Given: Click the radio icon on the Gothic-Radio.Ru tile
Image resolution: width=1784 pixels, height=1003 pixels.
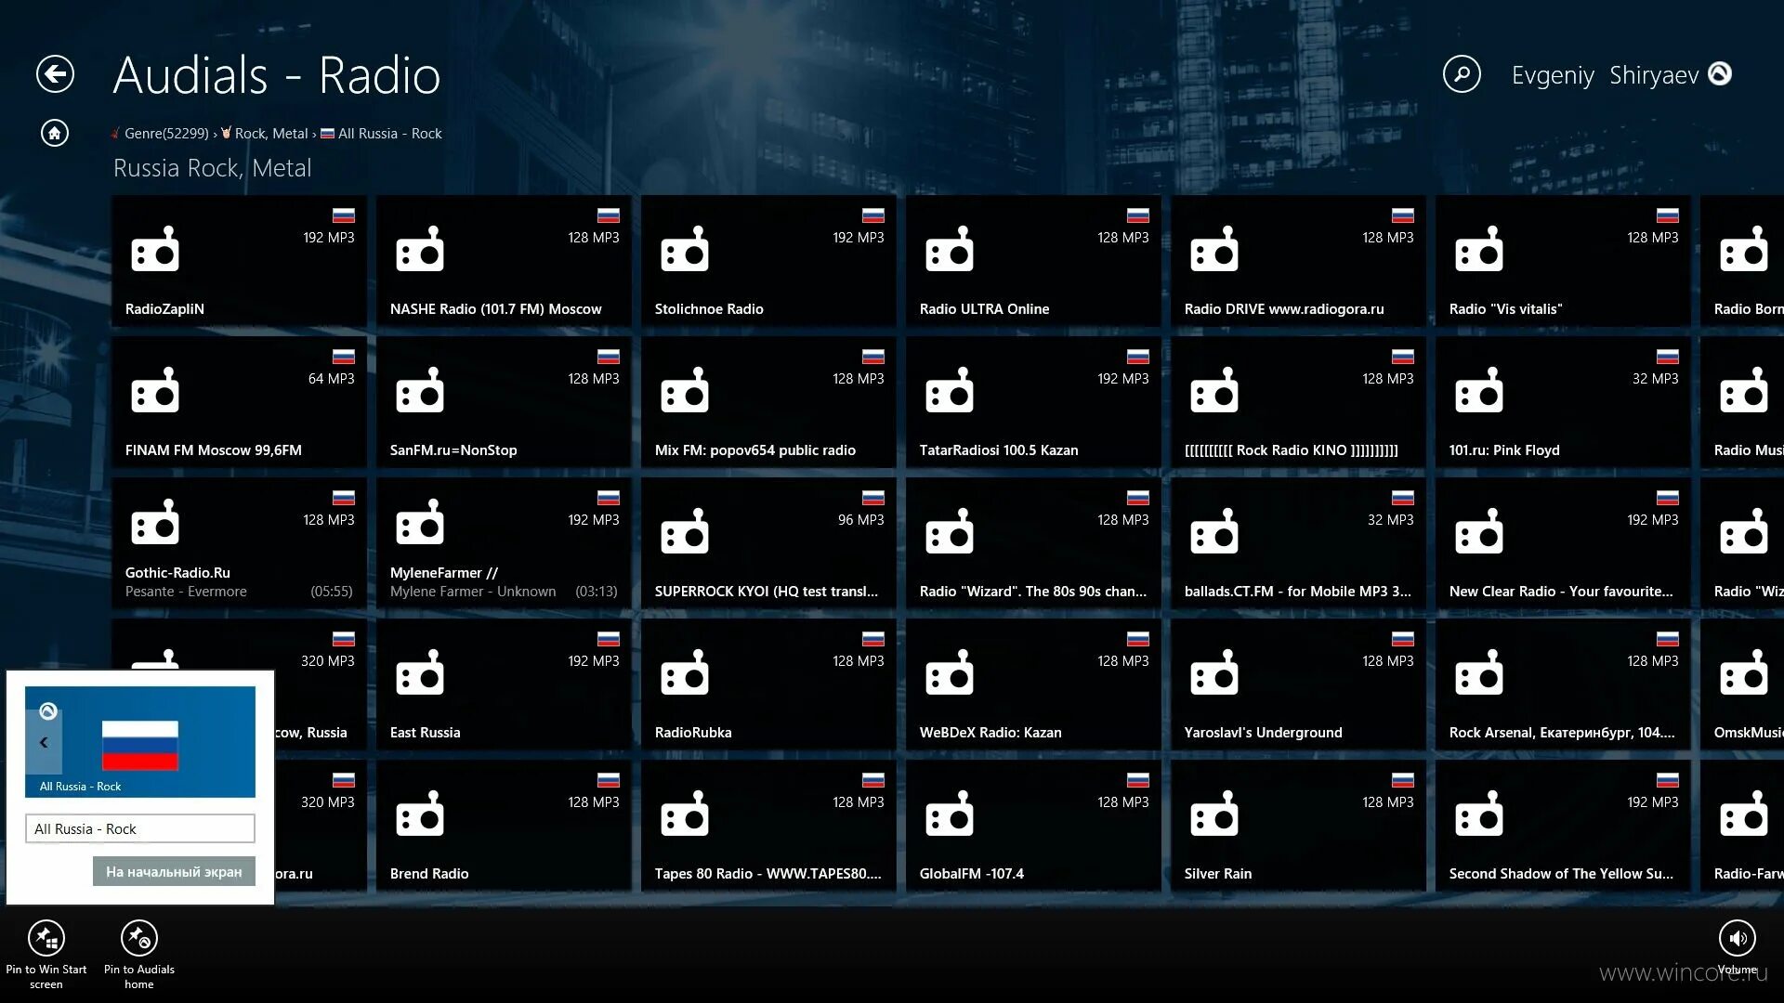Looking at the screenshot, I should tap(156, 523).
